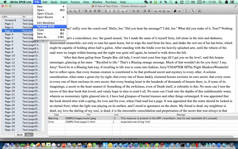The width and height of the screenshot is (238, 149).
Task: Align text left in toolbar
Action: (x=86, y=11)
